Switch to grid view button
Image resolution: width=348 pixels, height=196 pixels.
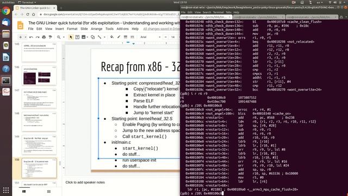coord(49,191)
